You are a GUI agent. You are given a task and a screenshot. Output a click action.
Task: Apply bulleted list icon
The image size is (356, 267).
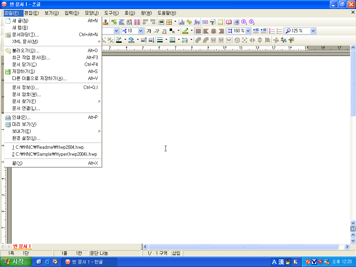click(280, 31)
